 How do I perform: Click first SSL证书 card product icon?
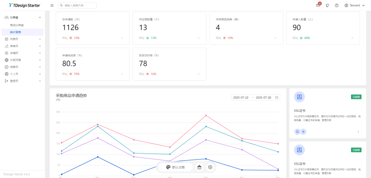[299, 97]
